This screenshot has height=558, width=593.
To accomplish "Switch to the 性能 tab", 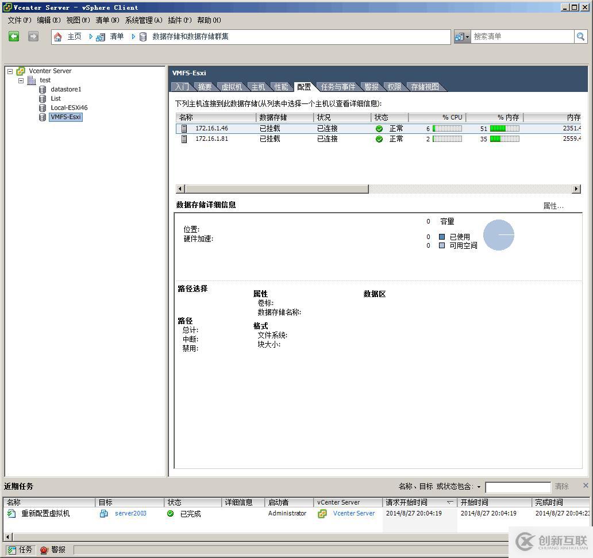I will (281, 87).
